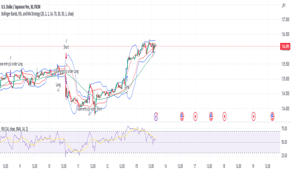Click the U.S. Dollar / Japanese Yen title
The image size is (291, 172).
pos(21,7)
